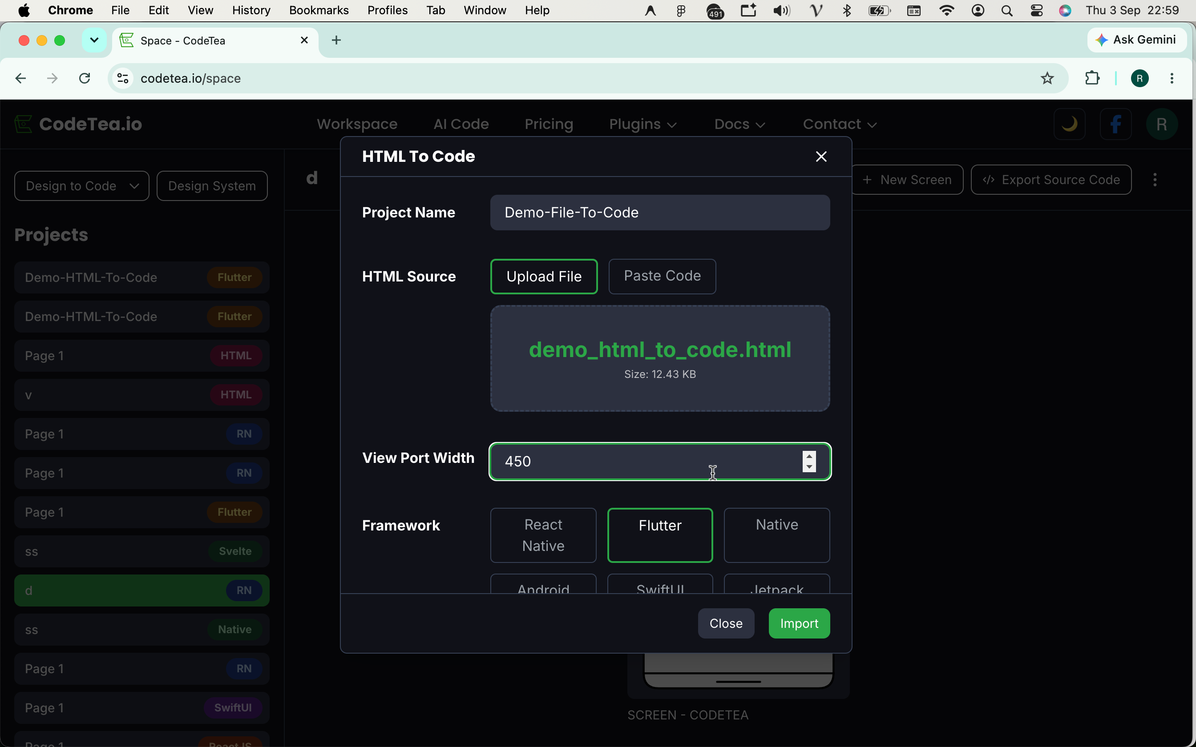Decrease View Port Width with down arrow
1196x747 pixels.
coord(809,467)
